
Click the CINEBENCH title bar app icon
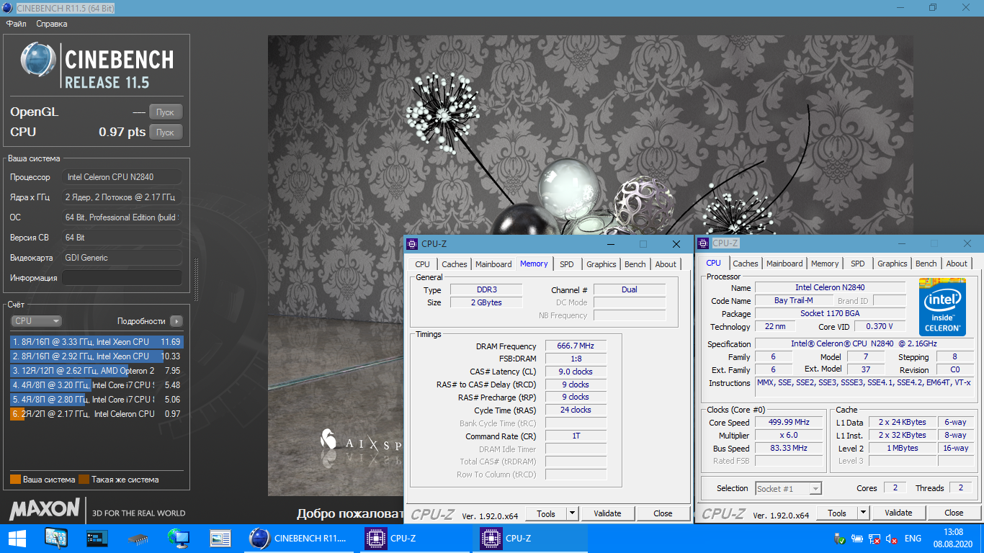click(x=8, y=8)
